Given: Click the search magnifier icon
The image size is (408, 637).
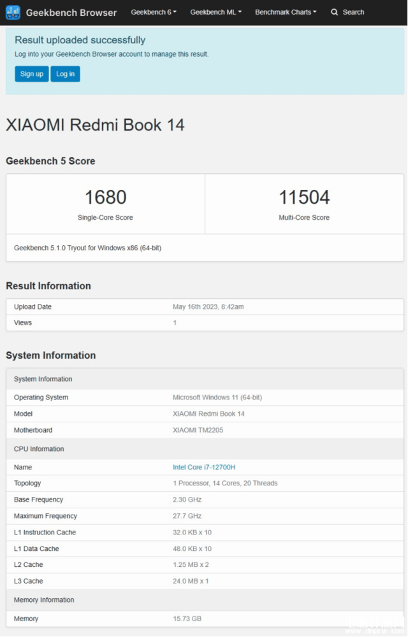Looking at the screenshot, I should pos(335,12).
